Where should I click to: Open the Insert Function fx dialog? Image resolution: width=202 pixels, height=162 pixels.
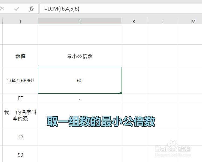(31, 9)
